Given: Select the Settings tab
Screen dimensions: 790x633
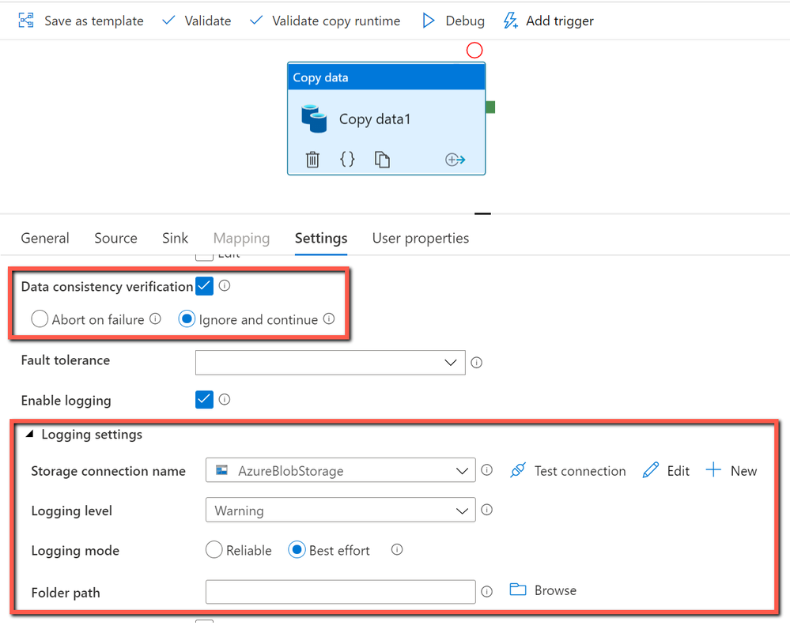Looking at the screenshot, I should (x=321, y=238).
